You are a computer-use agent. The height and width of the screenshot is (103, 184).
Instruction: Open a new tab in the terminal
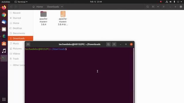28,44
